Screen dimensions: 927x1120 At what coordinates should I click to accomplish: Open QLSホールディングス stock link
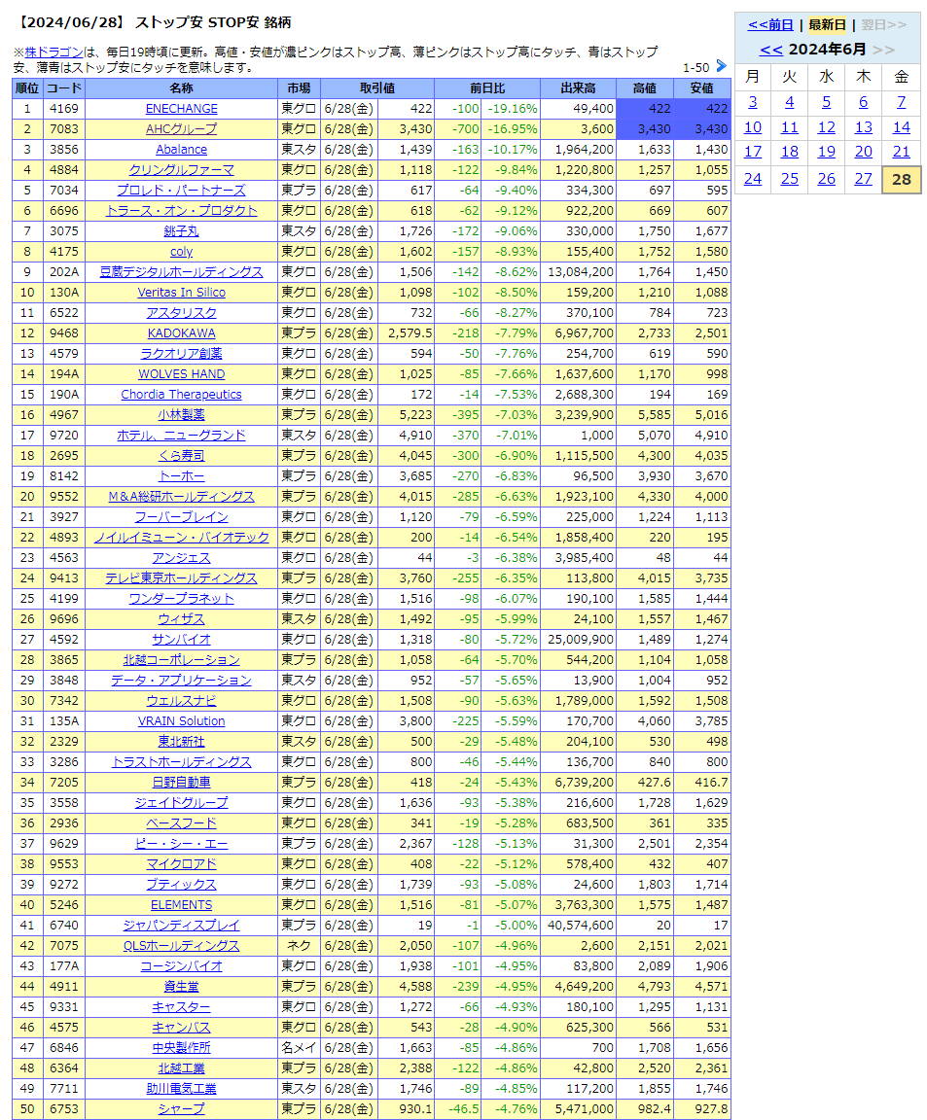pos(182,946)
